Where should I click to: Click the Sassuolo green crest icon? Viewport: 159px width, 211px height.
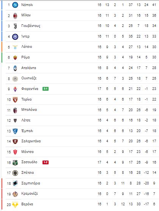tap(15, 162)
